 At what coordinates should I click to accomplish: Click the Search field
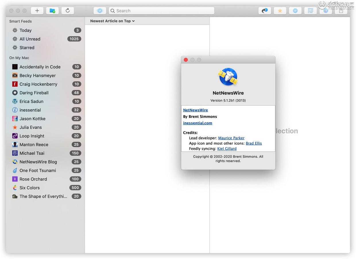162,11
